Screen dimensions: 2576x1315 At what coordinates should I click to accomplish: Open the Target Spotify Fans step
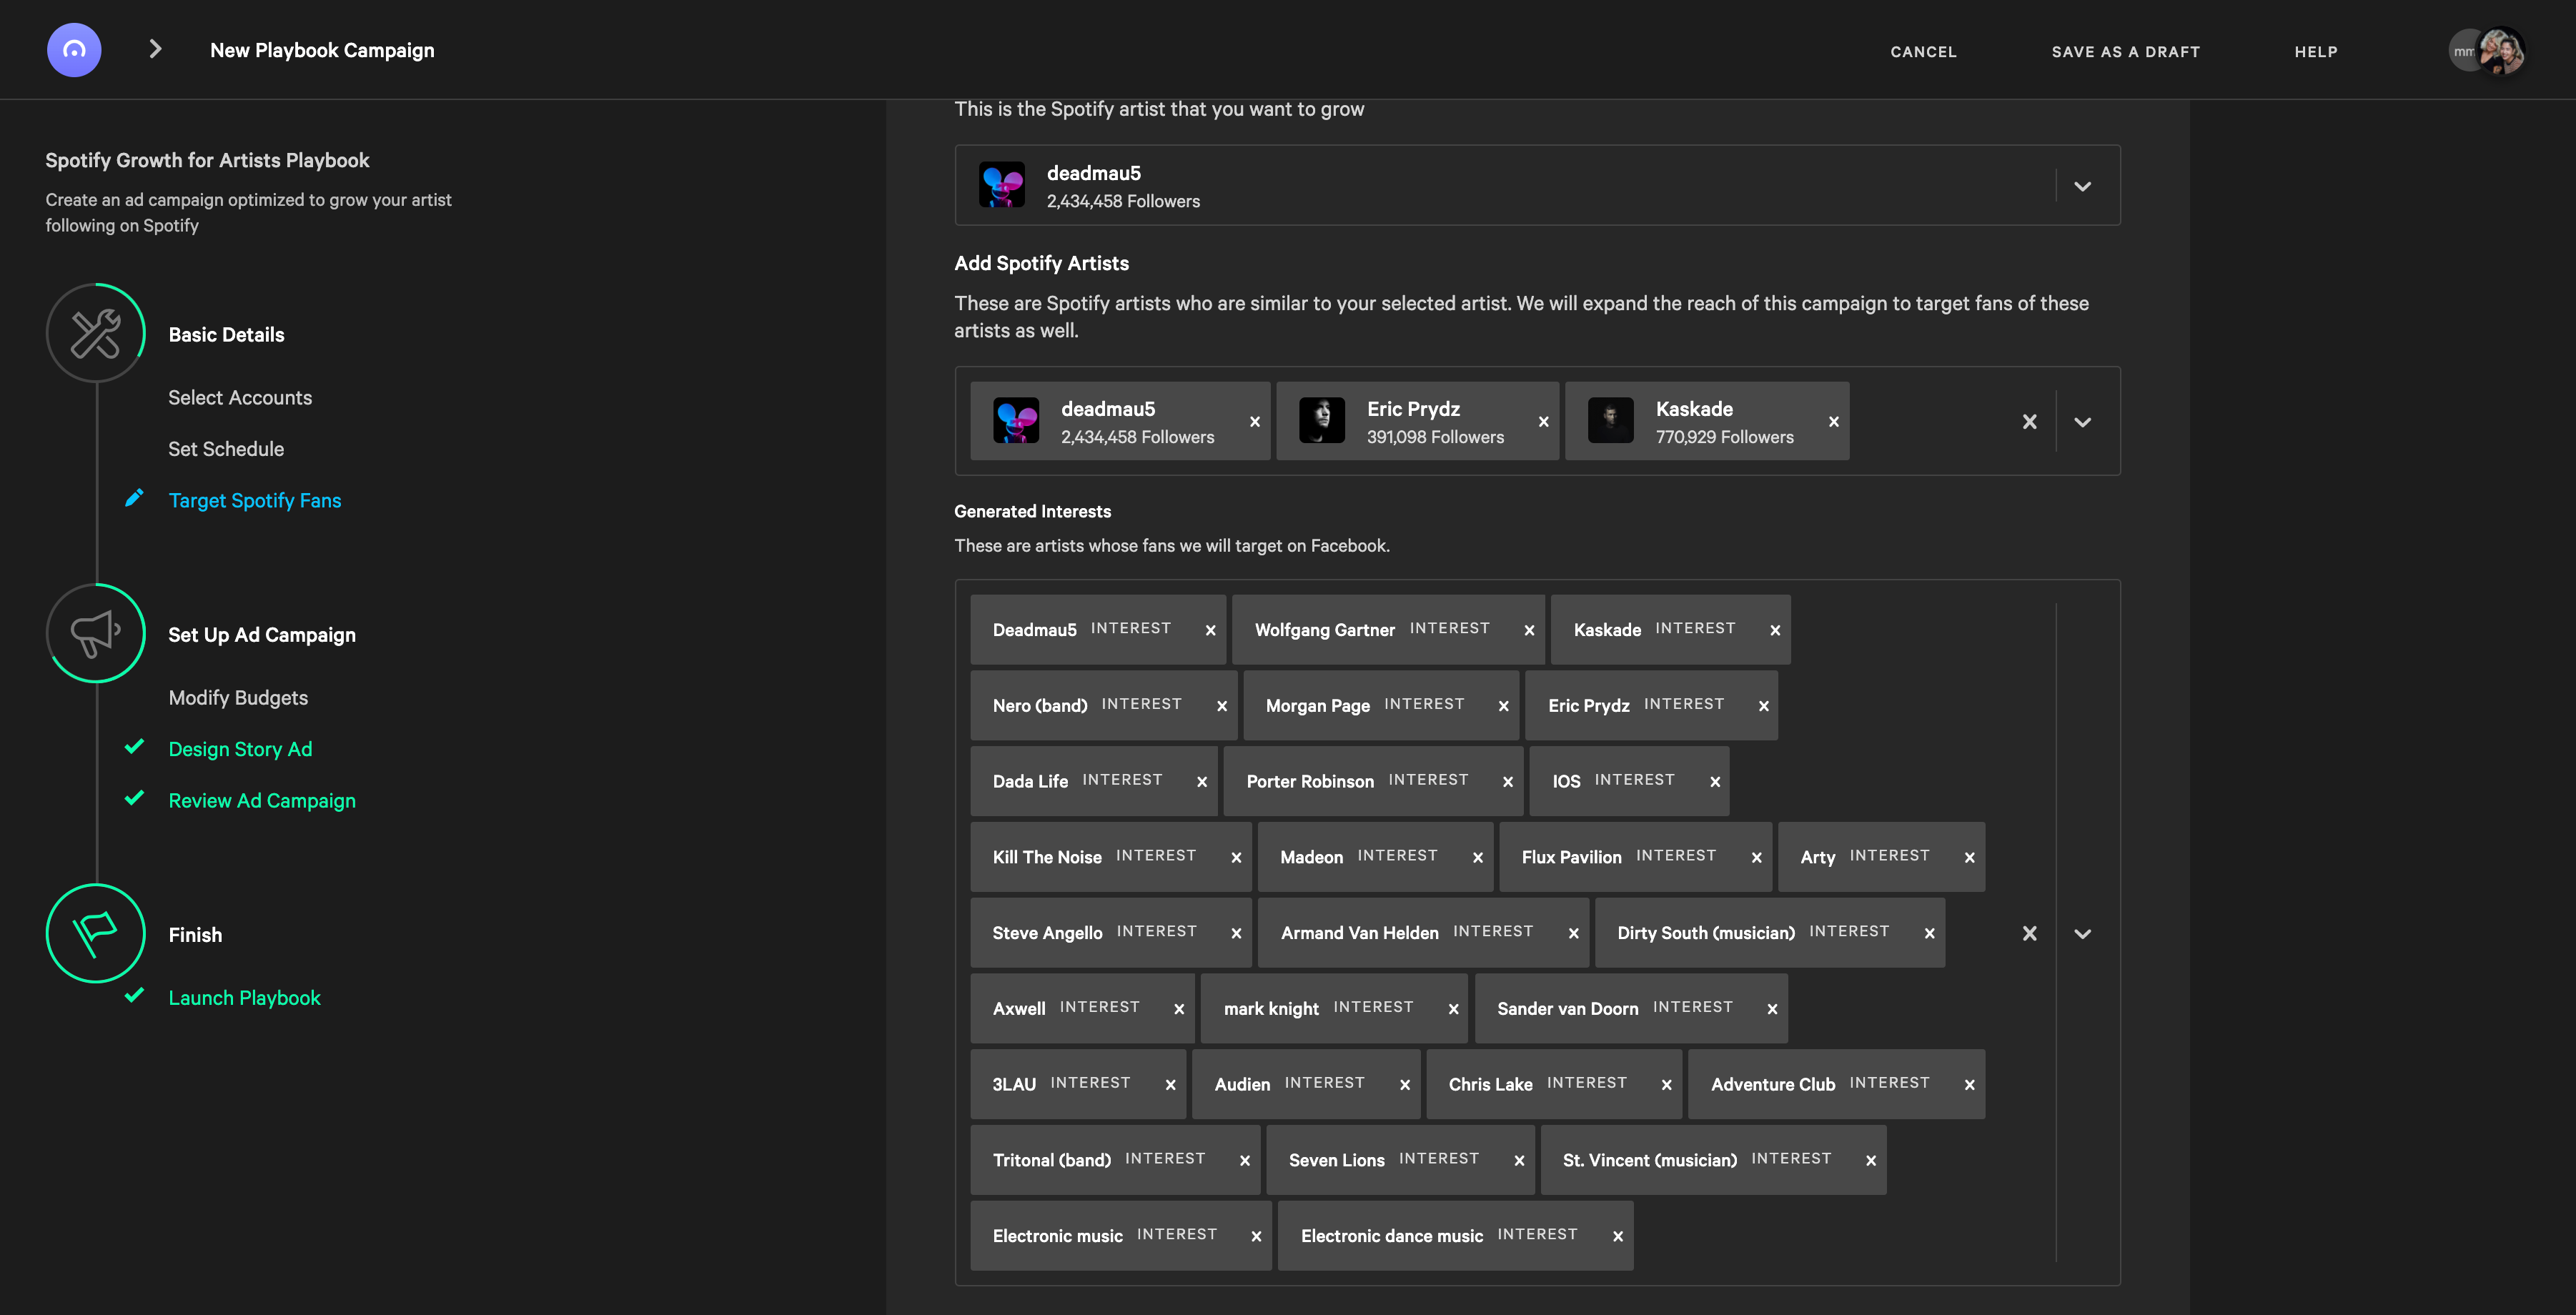pyautogui.click(x=255, y=500)
